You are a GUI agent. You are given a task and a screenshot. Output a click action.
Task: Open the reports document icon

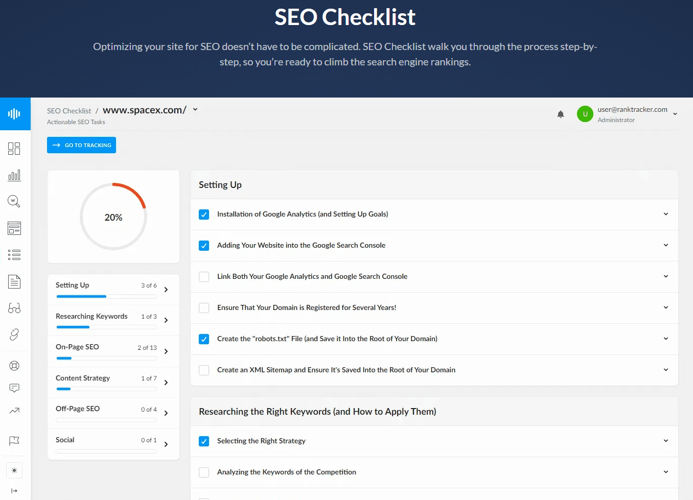14,281
